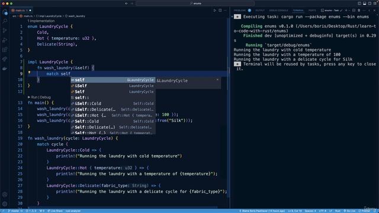
Task: Click Live Share in status bar
Action: pyautogui.click(x=55, y=211)
